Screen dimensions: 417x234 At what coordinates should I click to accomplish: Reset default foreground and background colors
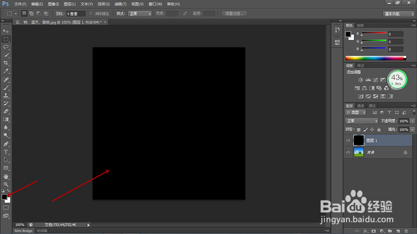(3, 191)
